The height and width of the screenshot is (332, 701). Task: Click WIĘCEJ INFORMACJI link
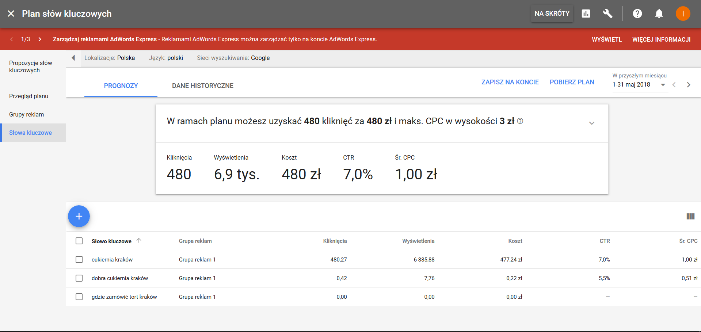click(661, 39)
